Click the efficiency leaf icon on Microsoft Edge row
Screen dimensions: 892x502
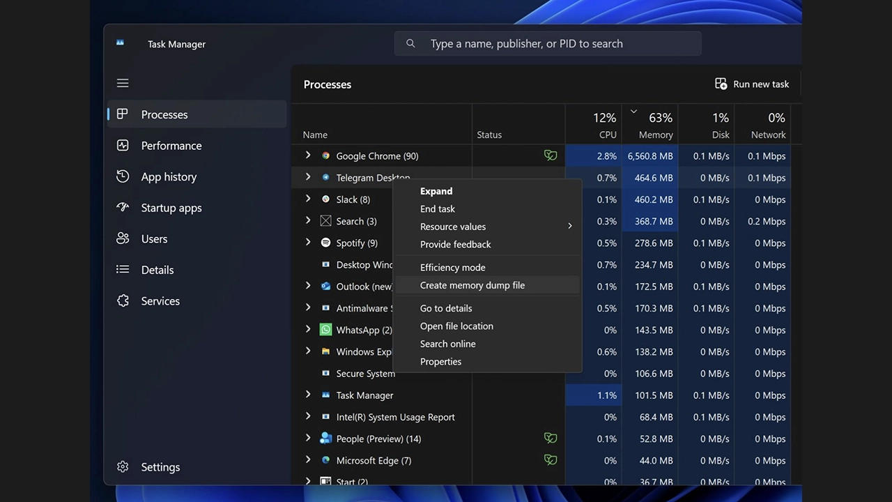click(x=551, y=460)
